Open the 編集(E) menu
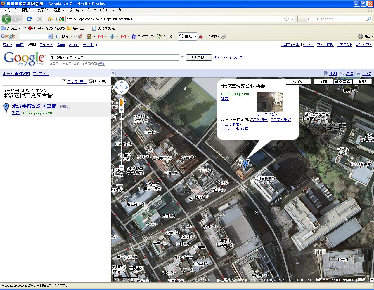This screenshot has width=374, height=290. click(27, 10)
